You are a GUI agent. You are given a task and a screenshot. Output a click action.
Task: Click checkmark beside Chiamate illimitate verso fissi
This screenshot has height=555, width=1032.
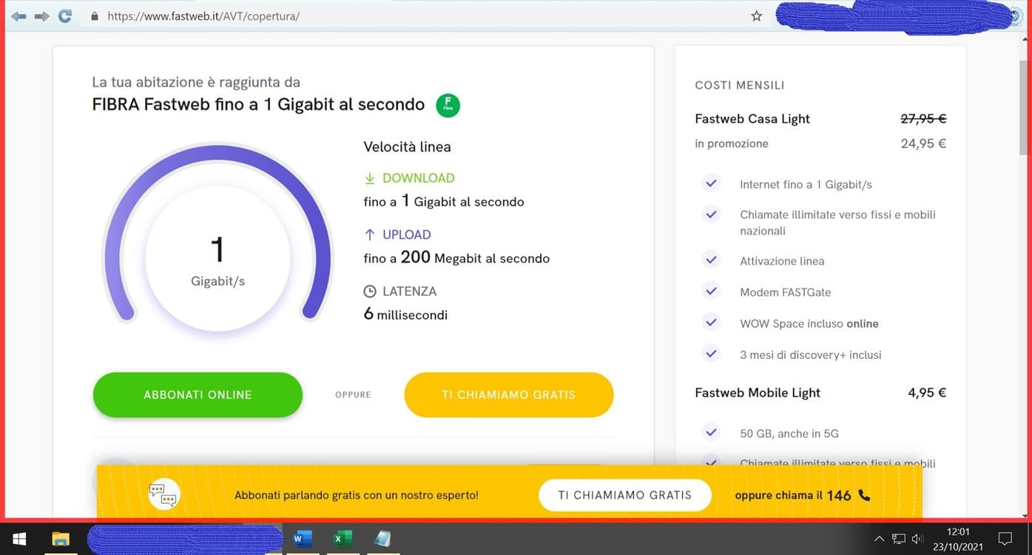(x=711, y=214)
